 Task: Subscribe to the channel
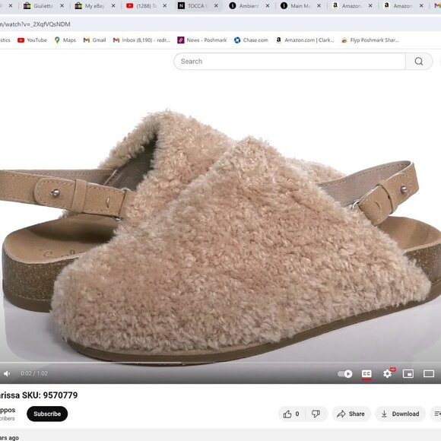pyautogui.click(x=47, y=414)
